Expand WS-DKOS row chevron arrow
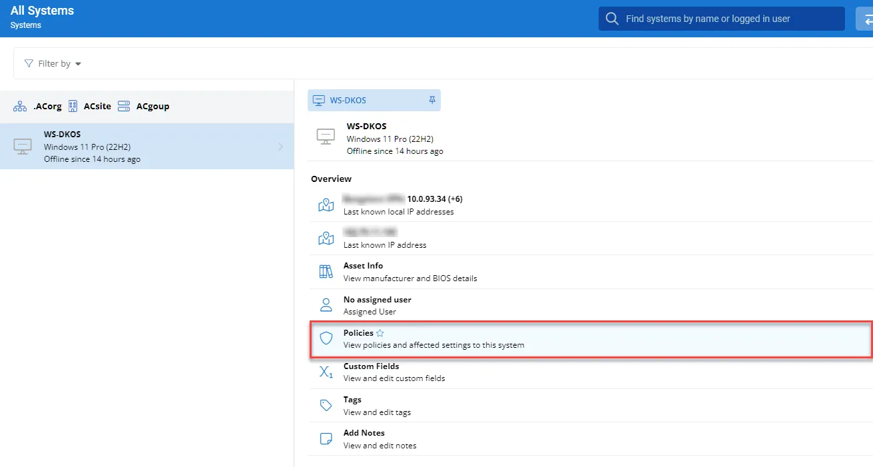The height and width of the screenshot is (467, 873). pyautogui.click(x=280, y=147)
